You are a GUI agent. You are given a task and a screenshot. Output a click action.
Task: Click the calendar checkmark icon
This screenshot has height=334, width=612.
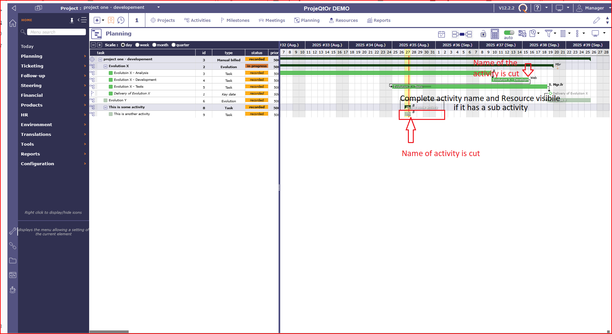tap(442, 34)
